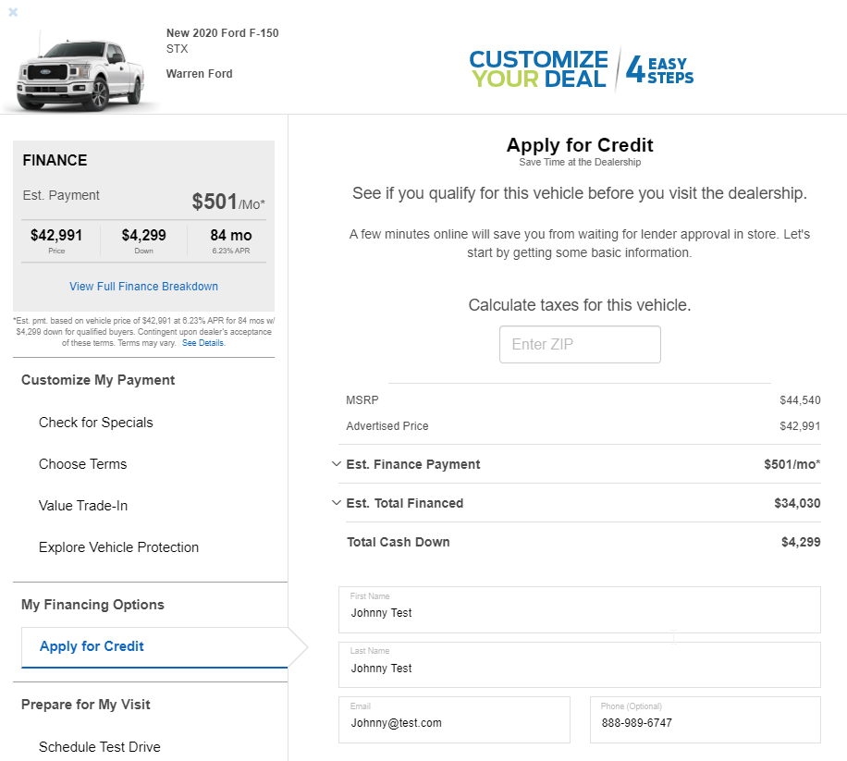847x761 pixels.
Task: Click the Customize My Payment heading
Action: click(98, 380)
